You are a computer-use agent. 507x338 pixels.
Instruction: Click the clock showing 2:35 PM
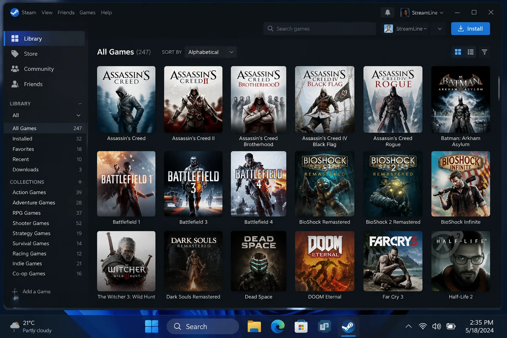pyautogui.click(x=481, y=322)
